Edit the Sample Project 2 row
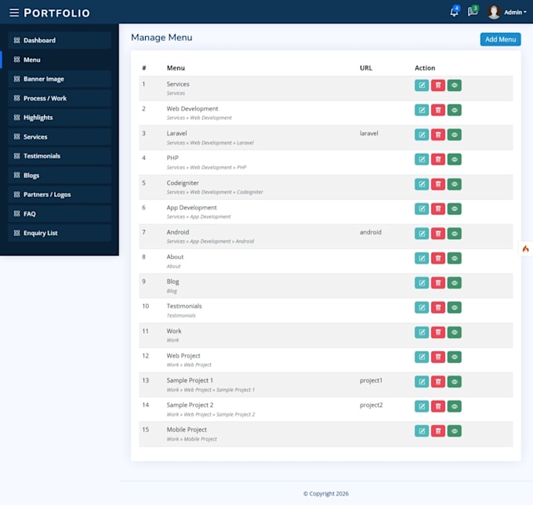 coord(422,406)
